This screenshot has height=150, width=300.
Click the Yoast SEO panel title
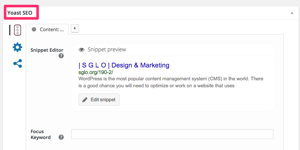20,13
